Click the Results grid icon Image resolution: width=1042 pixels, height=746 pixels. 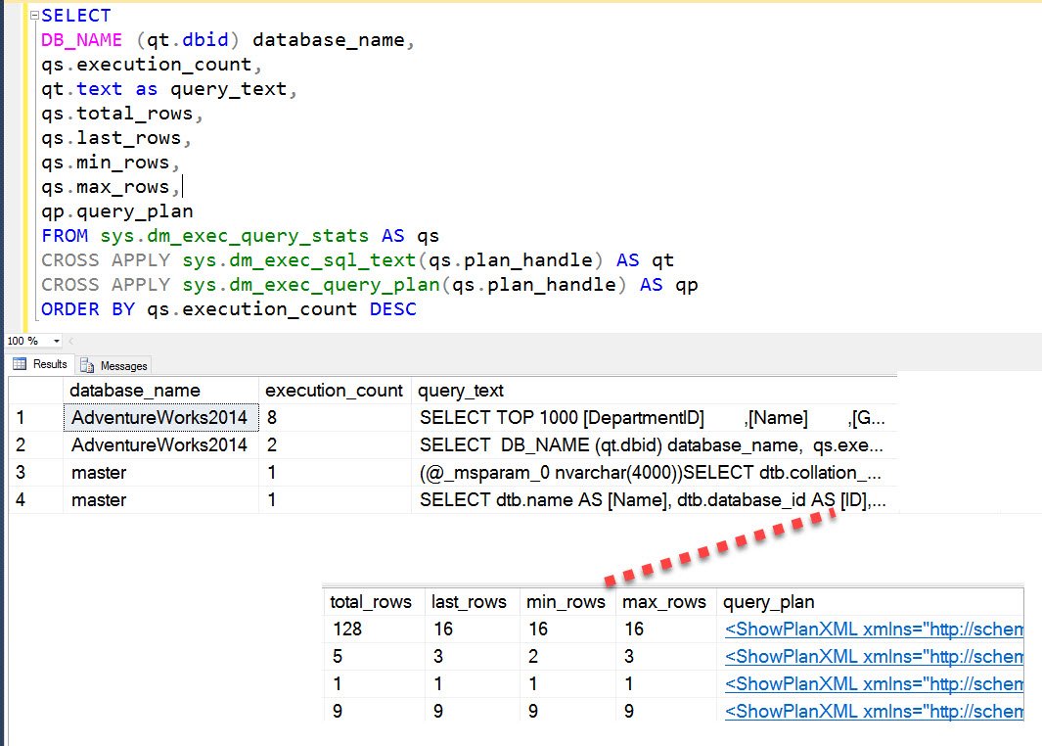point(20,363)
